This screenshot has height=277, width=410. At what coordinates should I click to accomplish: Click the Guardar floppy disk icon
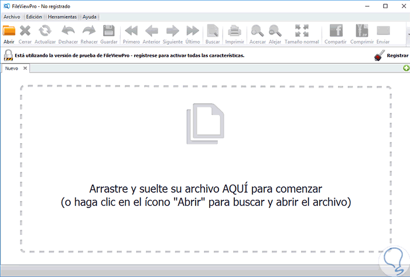[109, 31]
